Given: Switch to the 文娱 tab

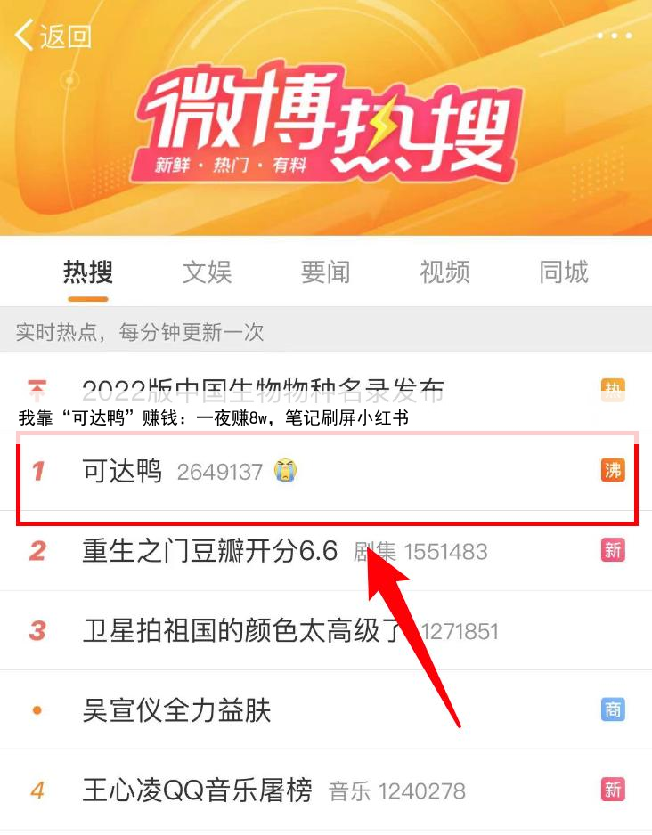Looking at the screenshot, I should [207, 272].
